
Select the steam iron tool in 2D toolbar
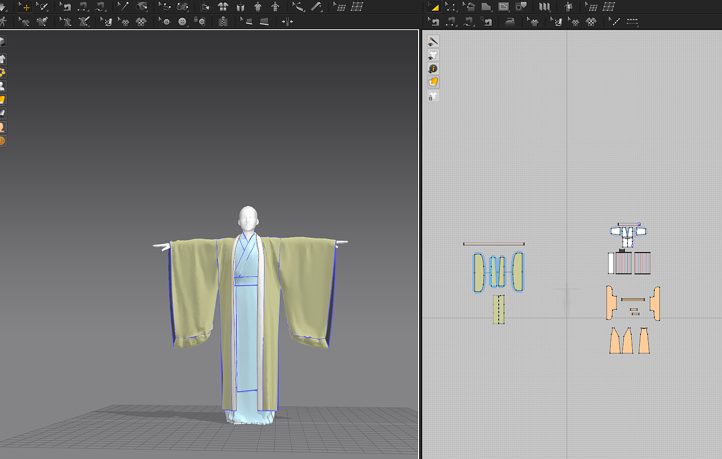[x=509, y=21]
